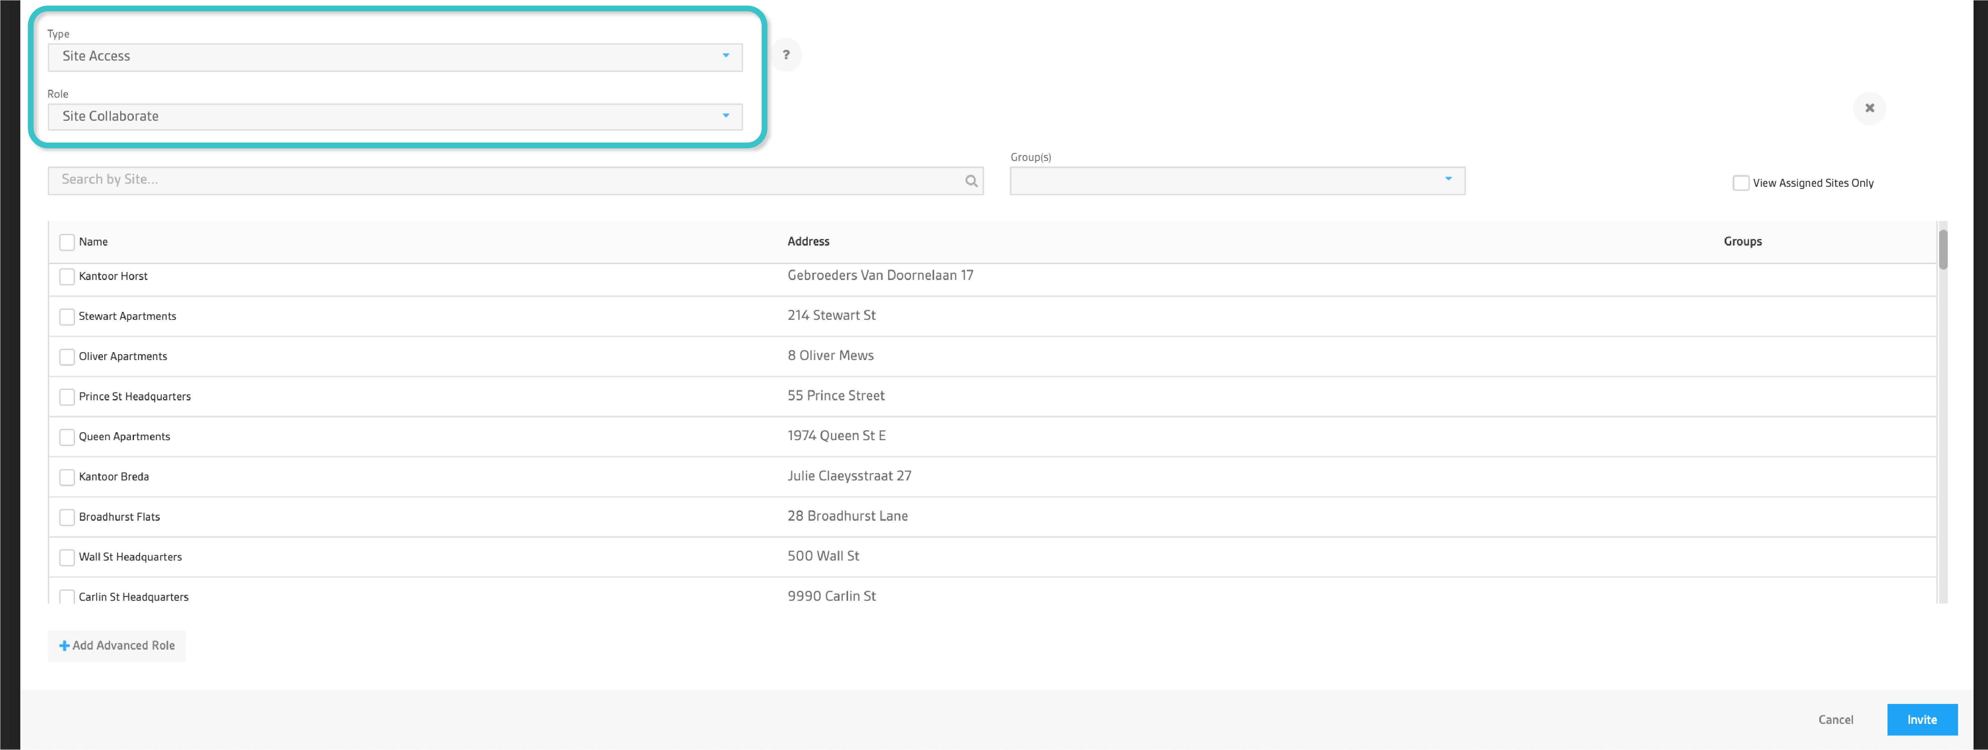Click the Queen Apartments site name

tap(124, 437)
